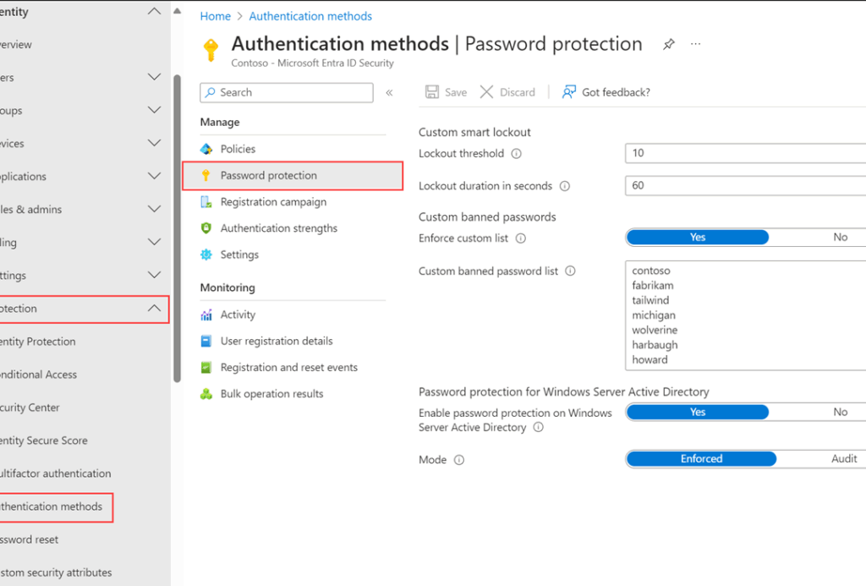Click Custom banned password list info icon
Image resolution: width=866 pixels, height=586 pixels.
(x=570, y=271)
